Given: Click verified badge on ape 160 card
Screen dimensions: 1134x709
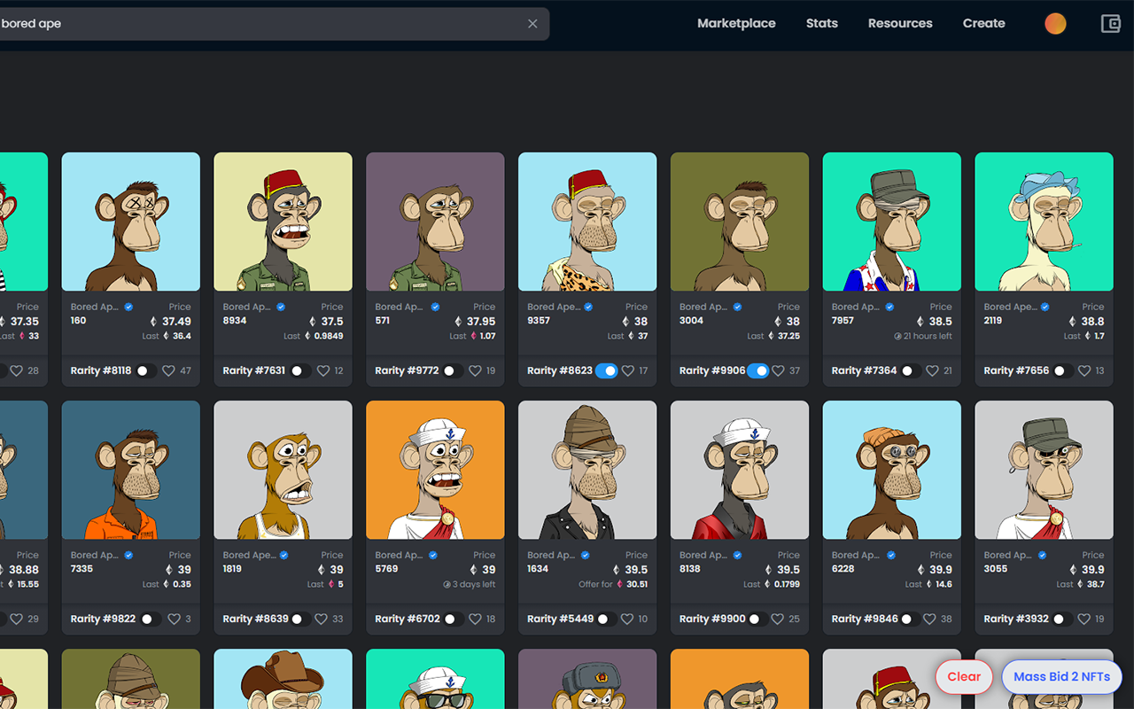Looking at the screenshot, I should pyautogui.click(x=128, y=307).
